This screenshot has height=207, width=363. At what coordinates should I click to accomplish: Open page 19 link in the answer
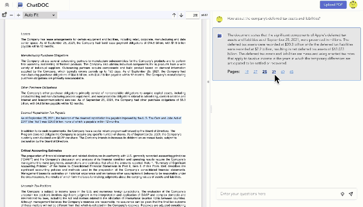246,72
